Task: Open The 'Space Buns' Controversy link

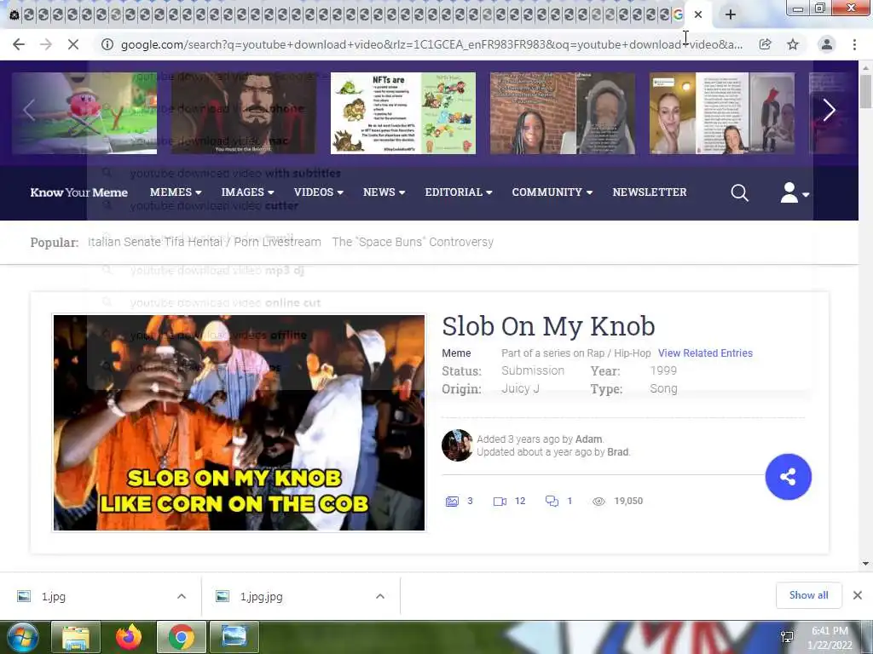Action: pyautogui.click(x=413, y=242)
